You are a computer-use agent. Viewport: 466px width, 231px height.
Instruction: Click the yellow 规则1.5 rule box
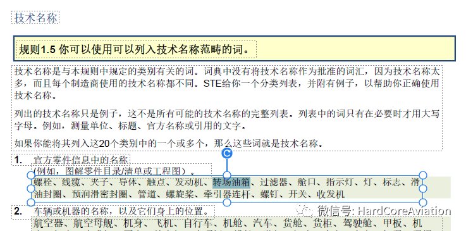click(x=235, y=49)
